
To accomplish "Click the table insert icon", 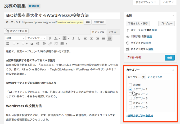I will pos(62,44).
